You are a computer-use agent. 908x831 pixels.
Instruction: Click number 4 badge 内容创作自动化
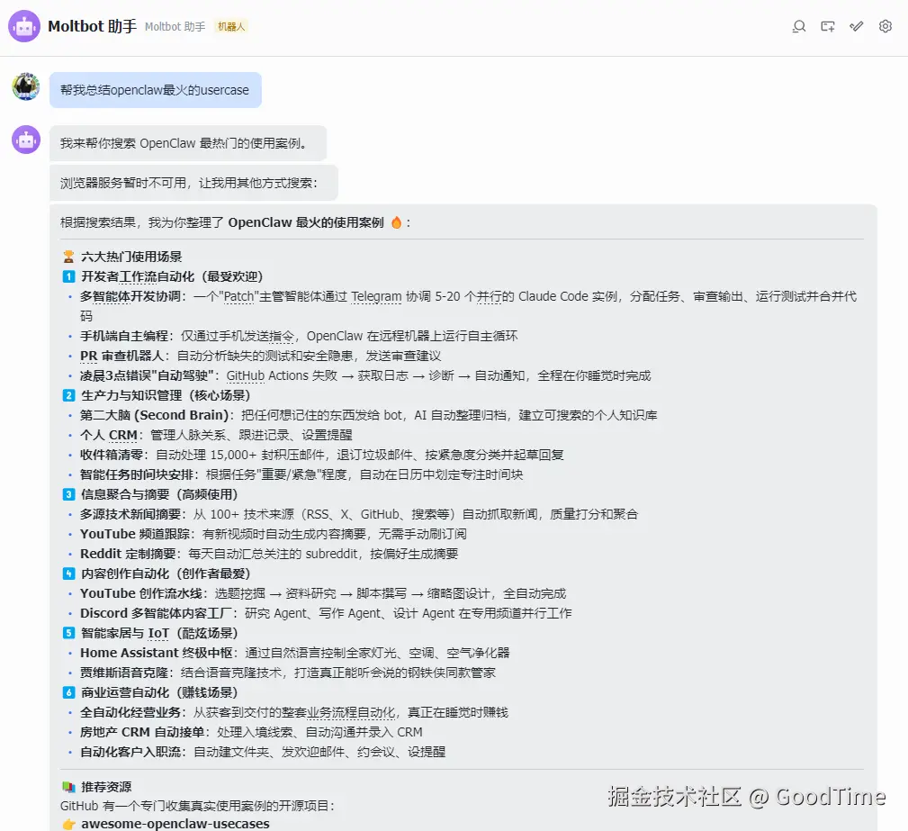click(68, 574)
